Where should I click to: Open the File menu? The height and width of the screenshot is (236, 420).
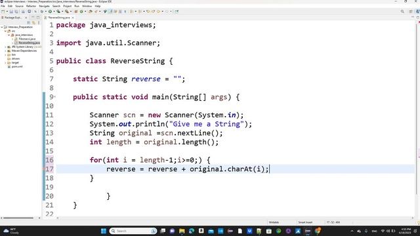[3, 6]
